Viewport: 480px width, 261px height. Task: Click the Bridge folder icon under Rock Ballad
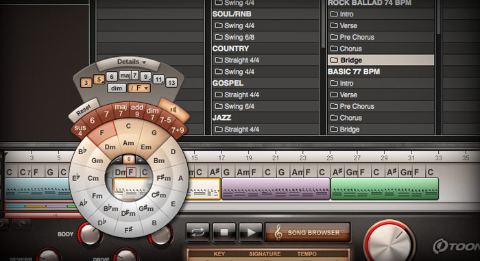tap(334, 60)
